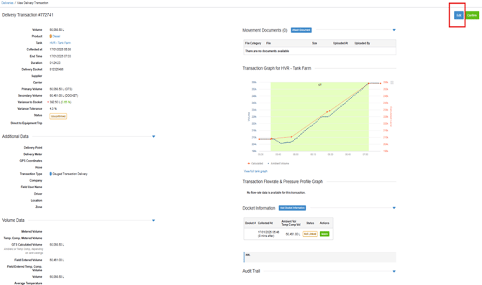Click the 4.0 % variance tolerance value

click(x=53, y=109)
